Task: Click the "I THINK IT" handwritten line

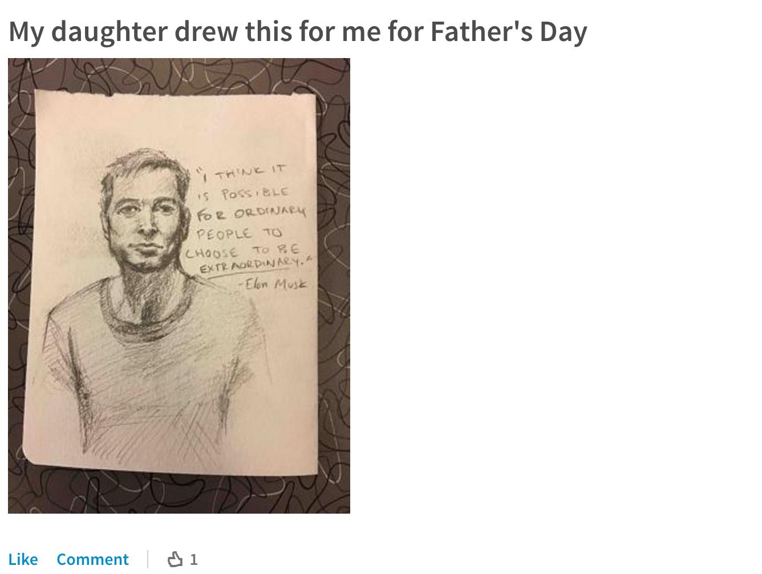Action: [243, 171]
